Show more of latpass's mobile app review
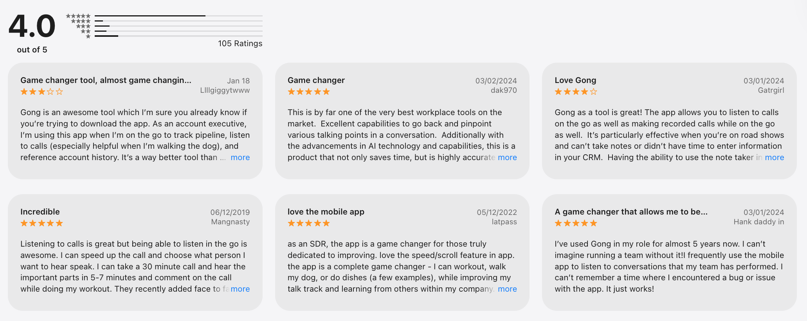Viewport: 807px width, 321px height. pos(507,289)
